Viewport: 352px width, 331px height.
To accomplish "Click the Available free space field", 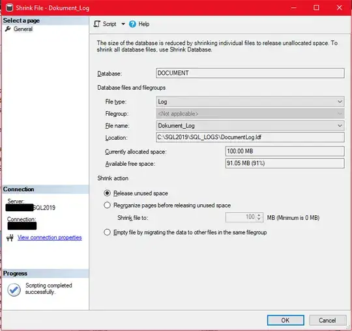I will (285, 163).
